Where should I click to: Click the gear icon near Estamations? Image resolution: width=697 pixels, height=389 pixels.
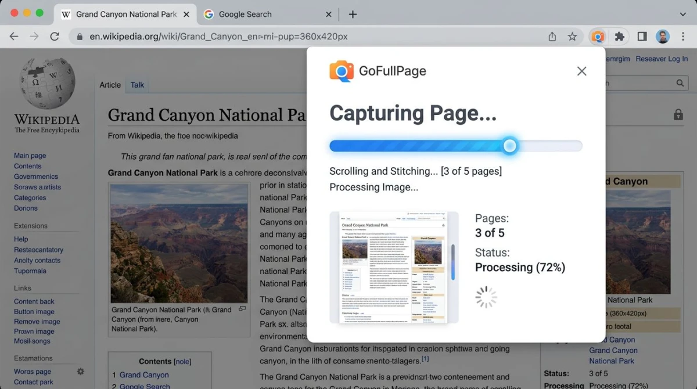(x=81, y=372)
